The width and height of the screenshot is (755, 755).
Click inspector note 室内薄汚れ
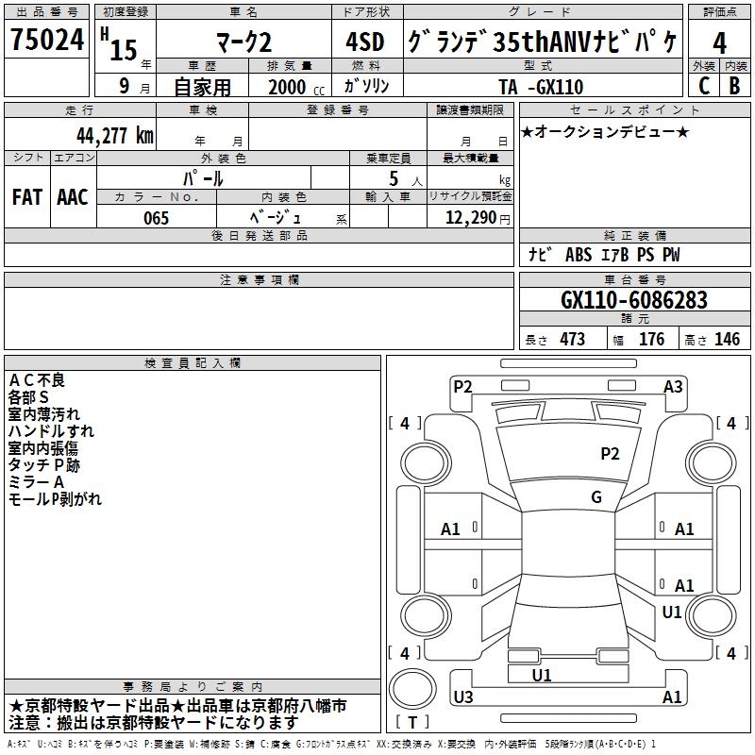point(44,414)
